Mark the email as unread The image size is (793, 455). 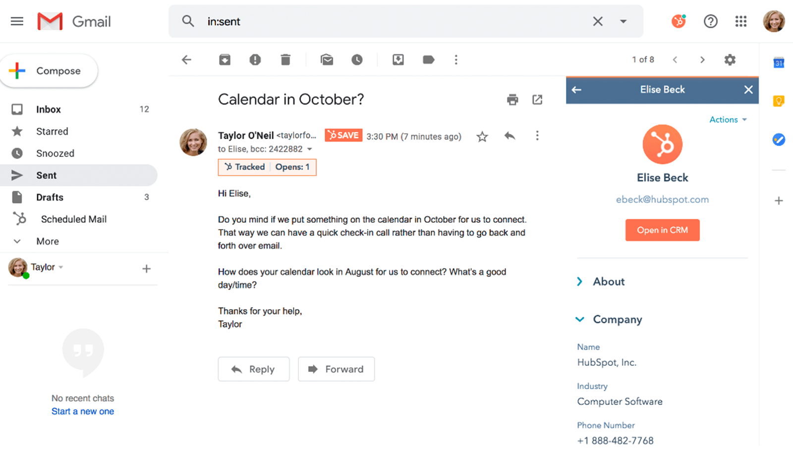pos(327,59)
